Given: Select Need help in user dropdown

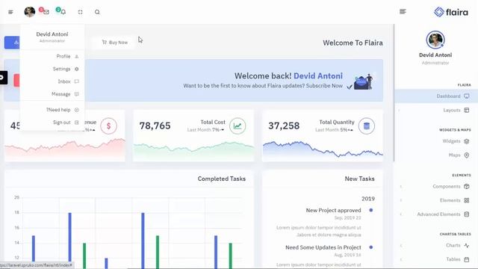Looking at the screenshot, I should [52, 110].
